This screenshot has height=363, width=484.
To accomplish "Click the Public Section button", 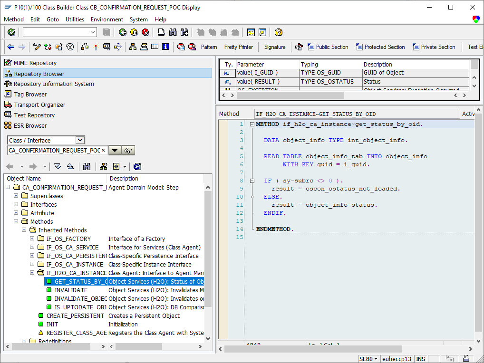I will pyautogui.click(x=328, y=47).
